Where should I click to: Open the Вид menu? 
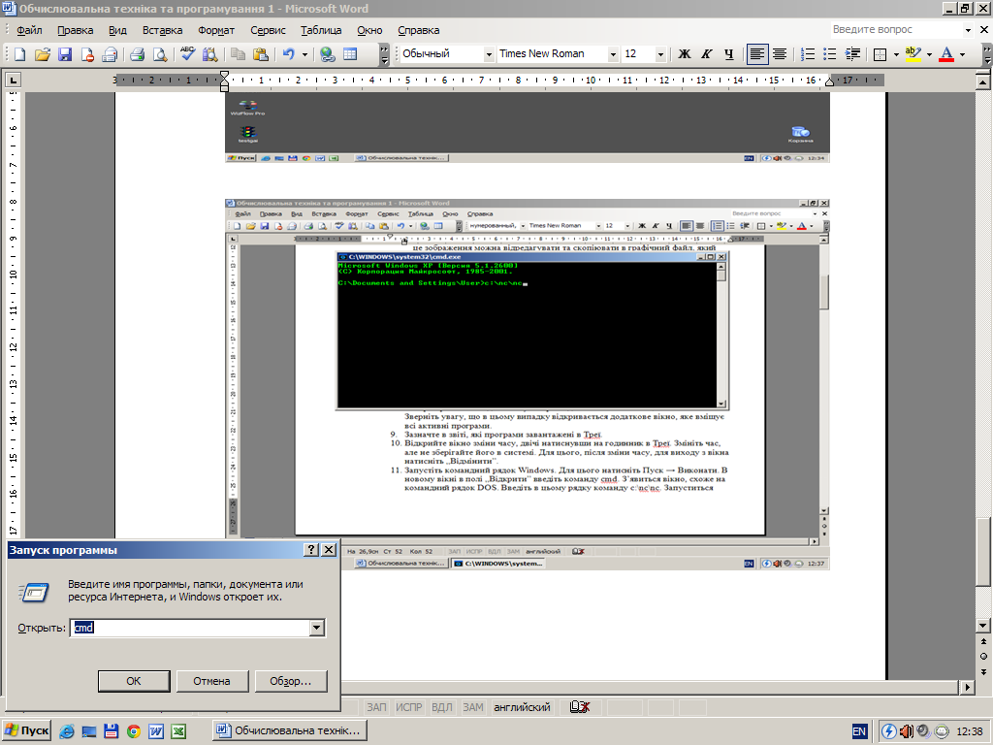point(117,30)
